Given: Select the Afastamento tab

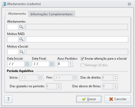Looking at the screenshot, I should [17, 14].
